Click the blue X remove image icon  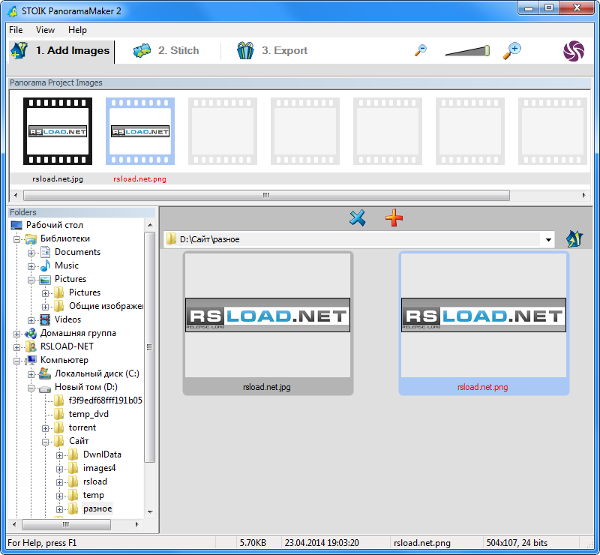pos(358,218)
